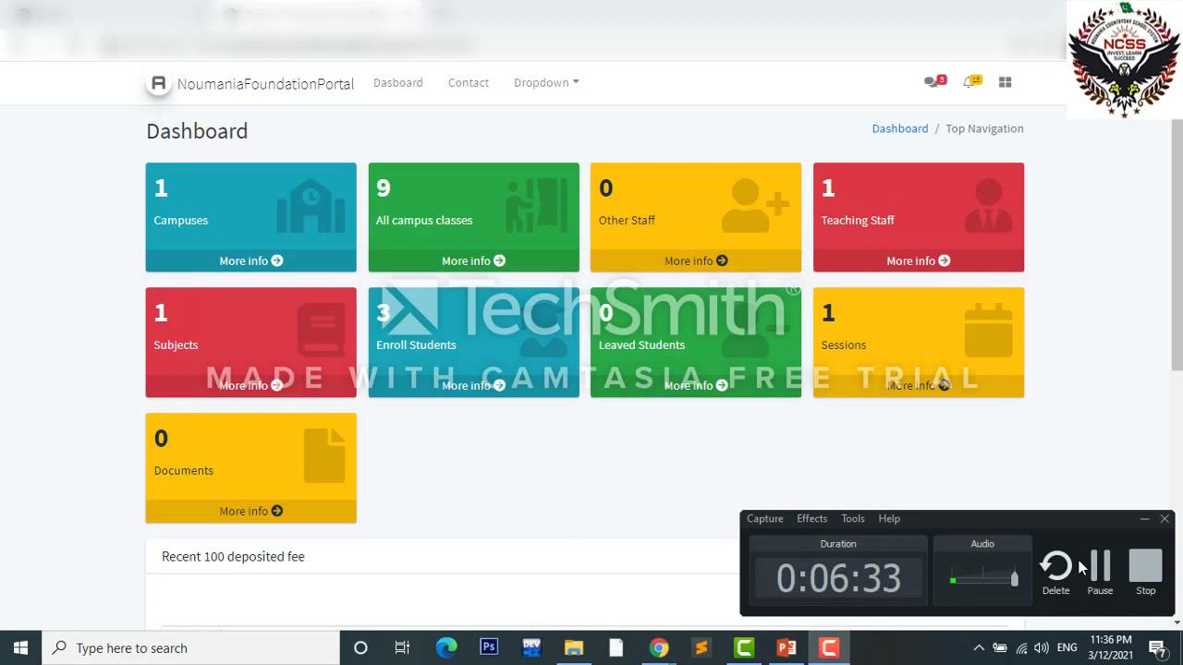Viewport: 1183px width, 665px height.
Task: Click the recording duration 0:06:33 display
Action: click(x=838, y=579)
